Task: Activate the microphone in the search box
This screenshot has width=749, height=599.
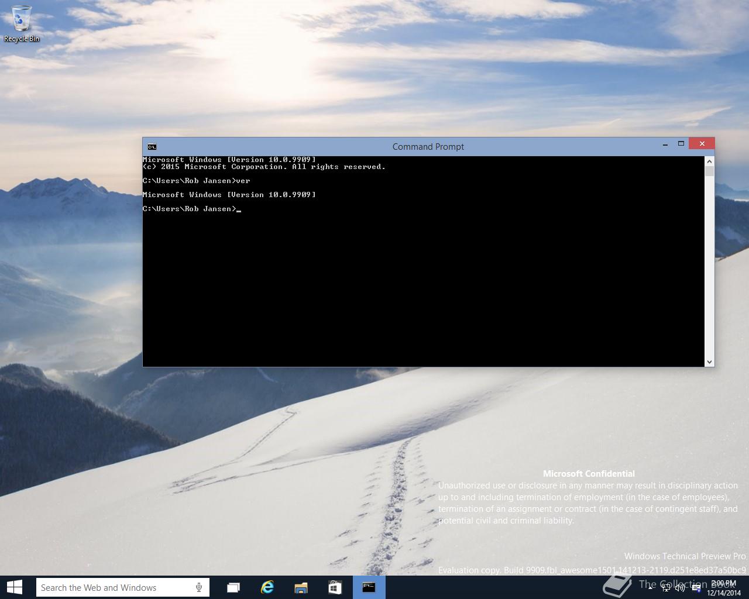Action: [x=199, y=587]
